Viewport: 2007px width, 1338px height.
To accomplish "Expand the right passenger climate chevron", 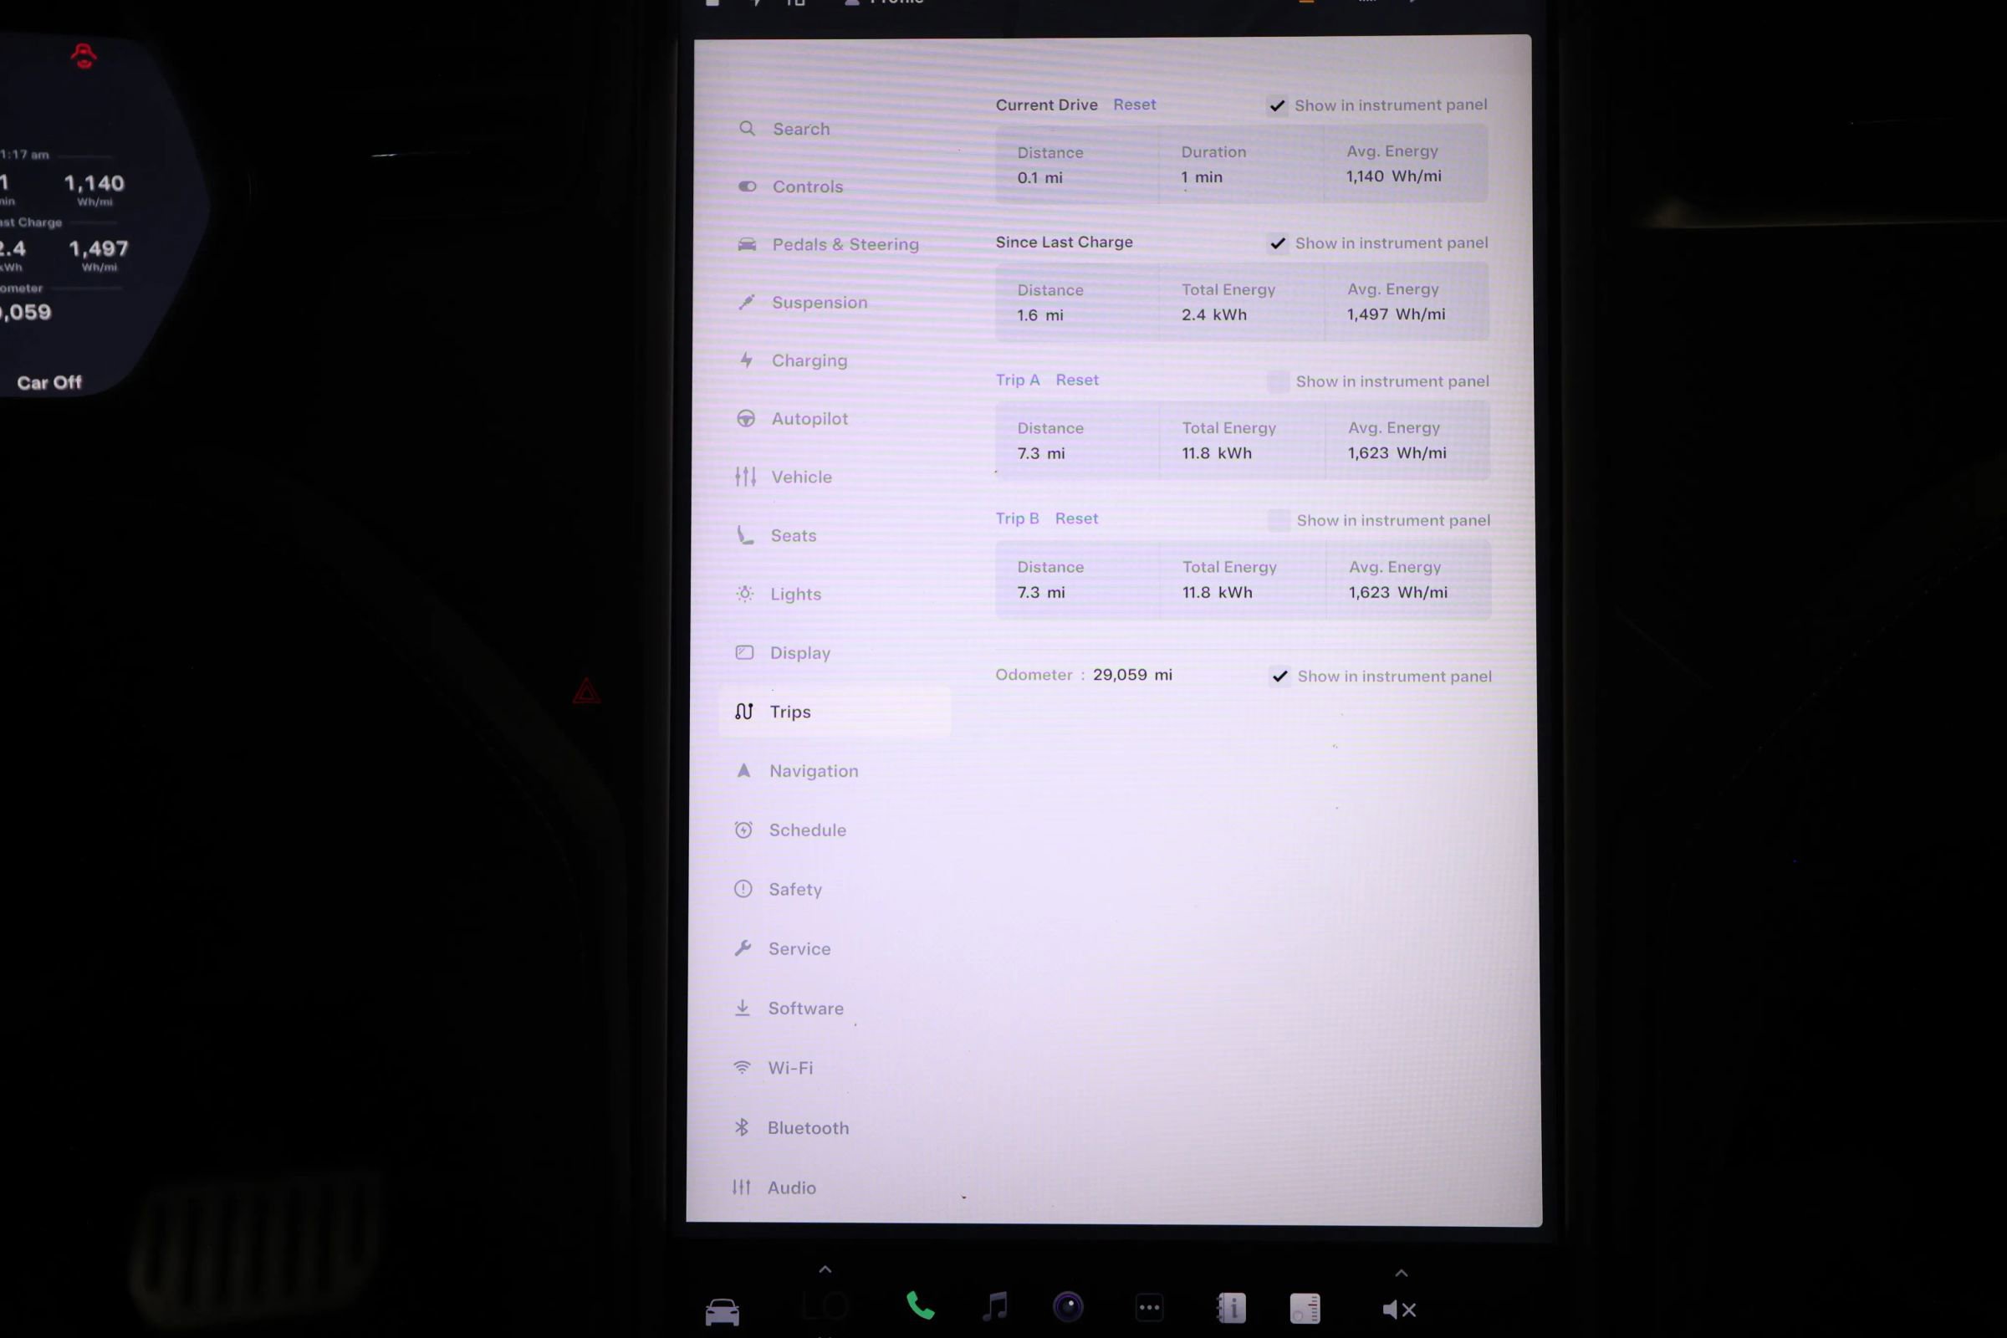I will 1402,1271.
